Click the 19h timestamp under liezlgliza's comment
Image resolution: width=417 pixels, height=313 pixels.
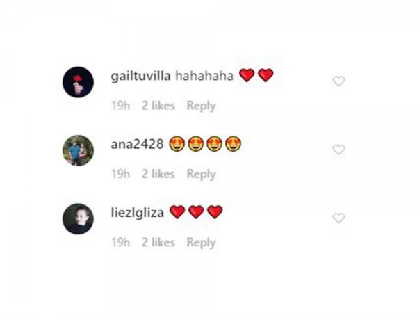click(120, 243)
